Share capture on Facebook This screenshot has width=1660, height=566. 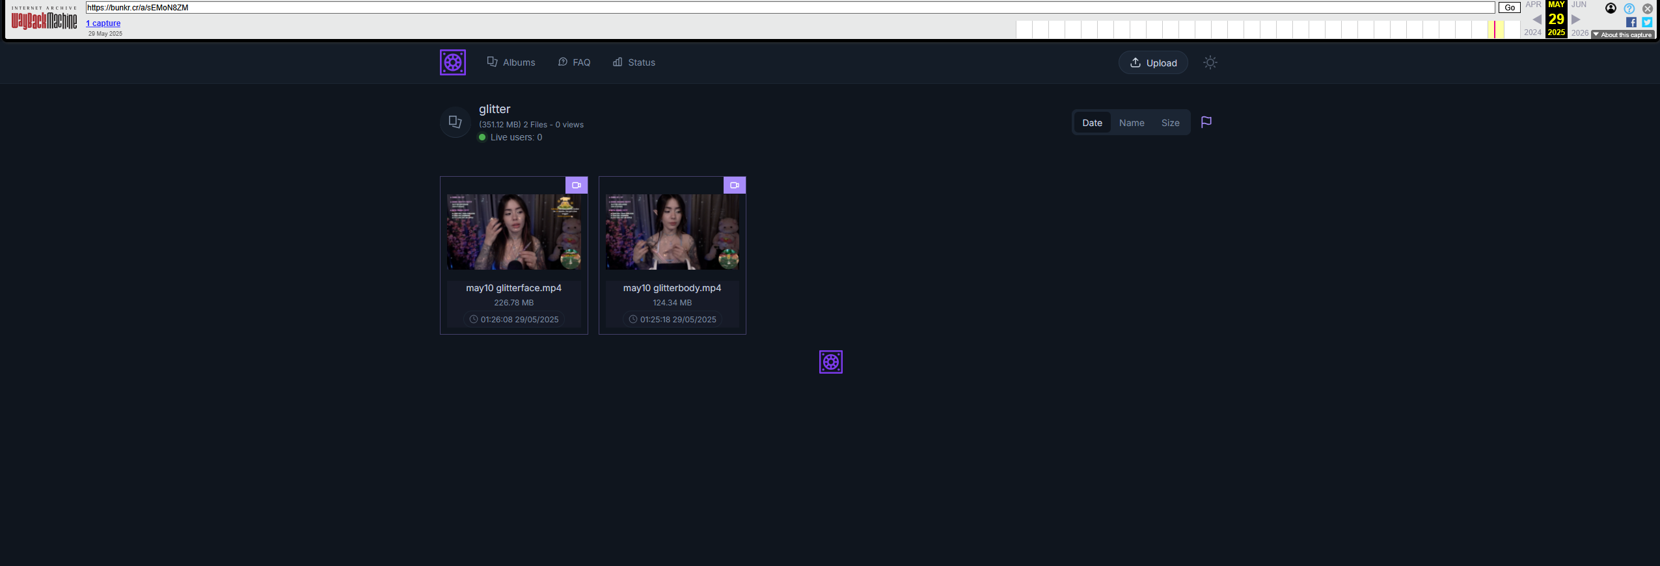[x=1631, y=22]
